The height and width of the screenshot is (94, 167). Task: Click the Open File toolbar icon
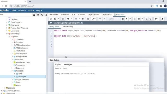coord(51,19)
